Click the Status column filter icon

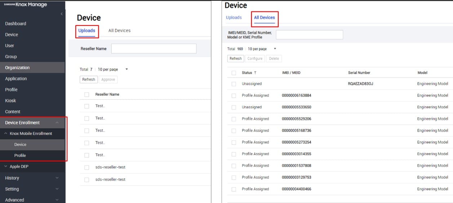coord(255,73)
